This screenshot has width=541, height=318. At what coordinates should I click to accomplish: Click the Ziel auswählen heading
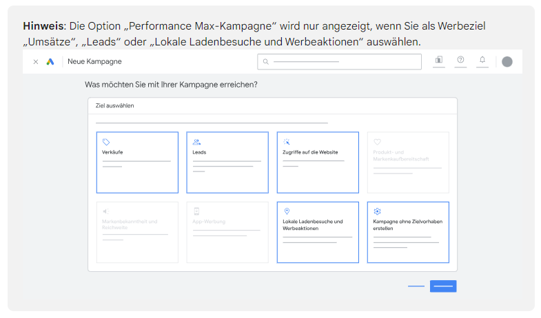114,106
